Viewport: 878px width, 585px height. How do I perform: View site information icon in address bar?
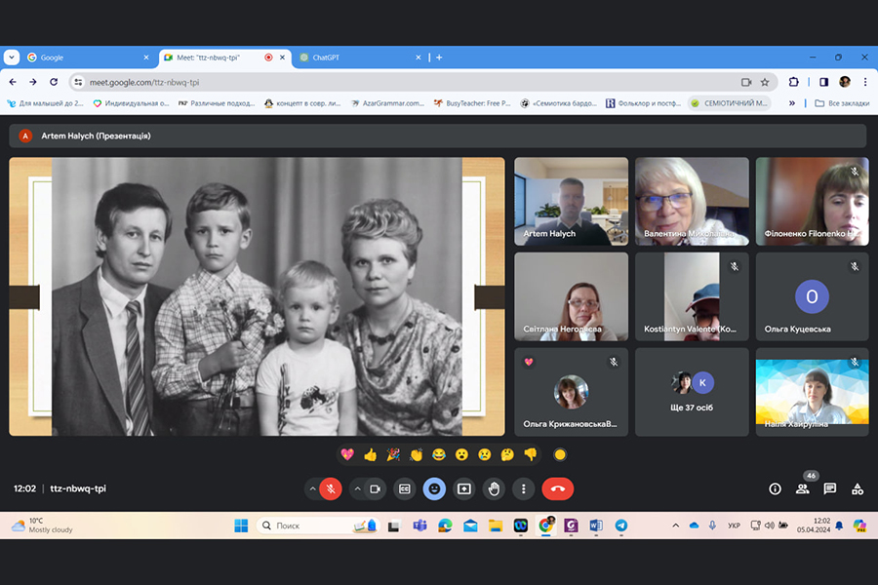click(78, 82)
